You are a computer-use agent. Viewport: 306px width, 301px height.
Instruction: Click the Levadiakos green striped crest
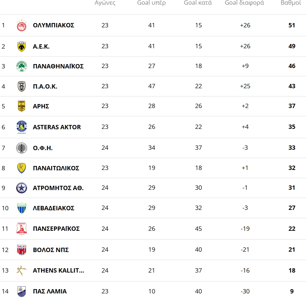point(22,208)
